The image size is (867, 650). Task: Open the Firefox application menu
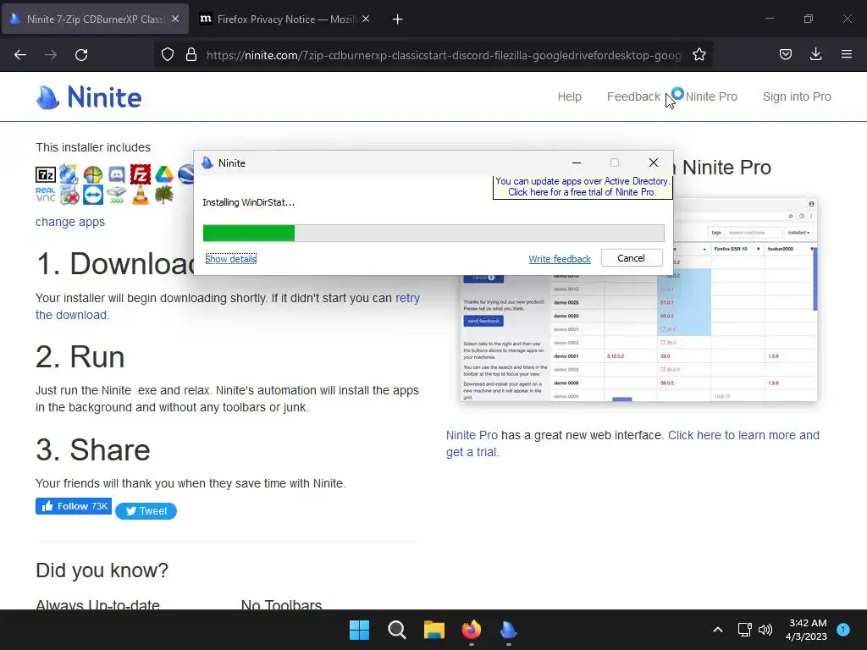click(847, 55)
